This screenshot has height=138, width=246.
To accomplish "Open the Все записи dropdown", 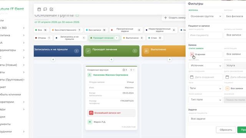I will [x=235, y=35].
